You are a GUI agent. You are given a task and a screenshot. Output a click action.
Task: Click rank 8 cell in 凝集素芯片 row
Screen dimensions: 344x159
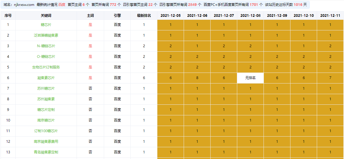pyautogui.click(x=197, y=78)
